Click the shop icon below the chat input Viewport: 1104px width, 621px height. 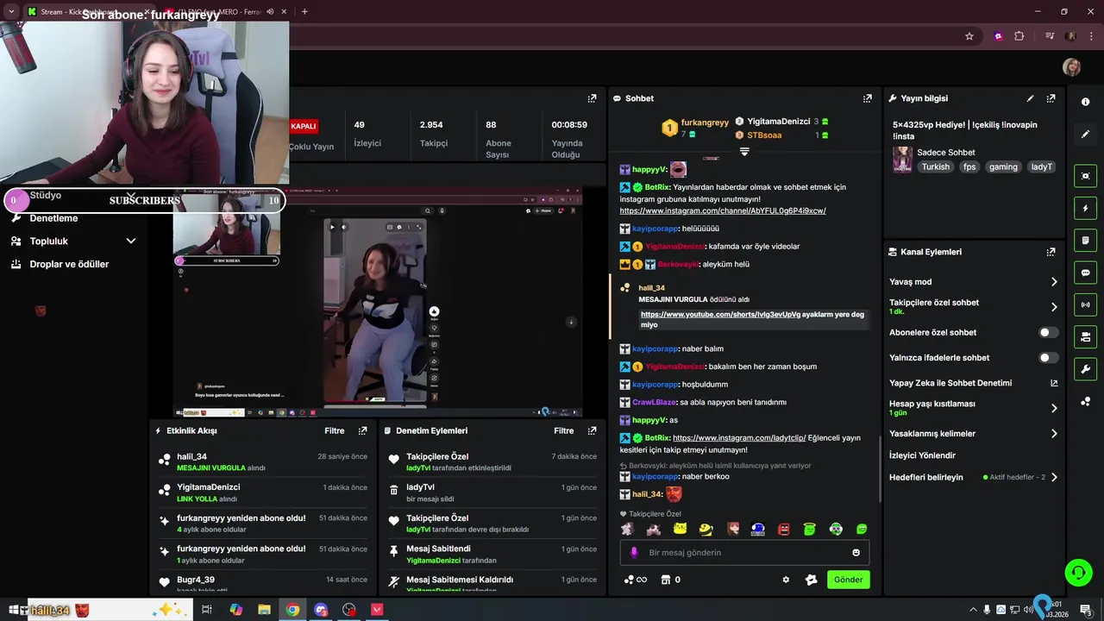click(665, 580)
